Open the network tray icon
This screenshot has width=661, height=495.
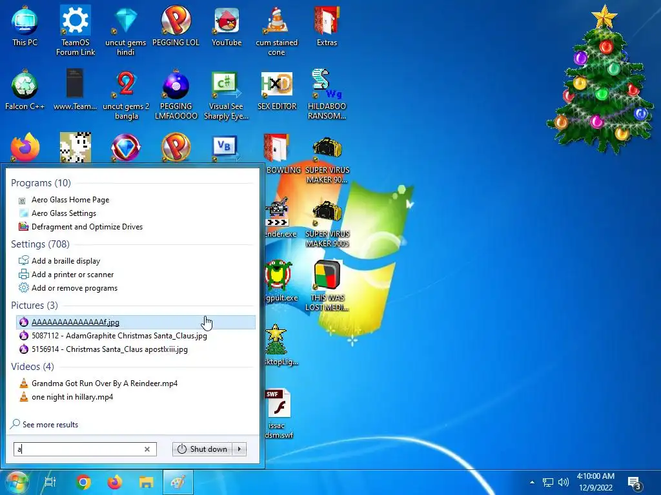coord(547,482)
